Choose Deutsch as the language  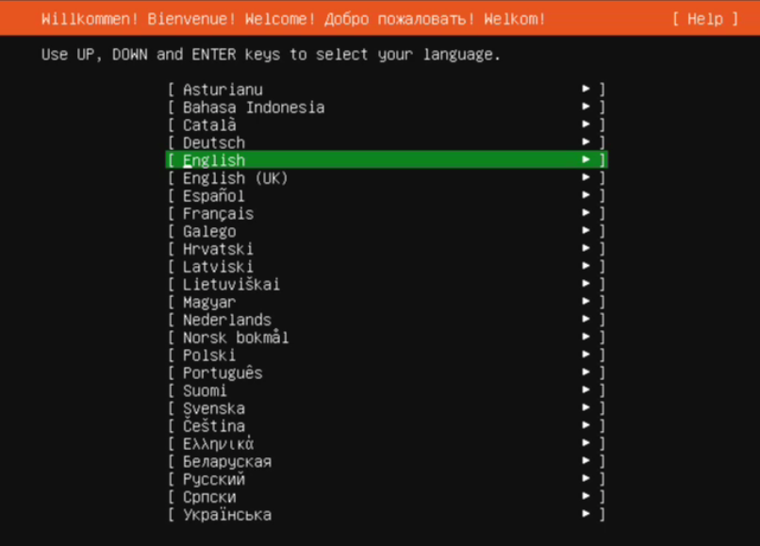(387, 142)
